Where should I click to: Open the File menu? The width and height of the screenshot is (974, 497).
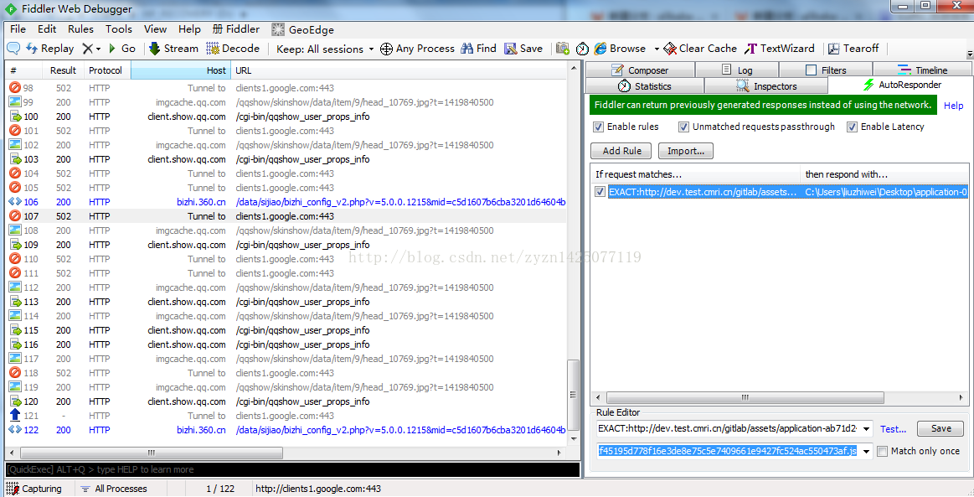point(18,29)
